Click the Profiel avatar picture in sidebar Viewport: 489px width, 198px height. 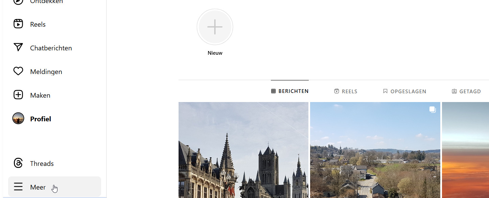click(18, 119)
